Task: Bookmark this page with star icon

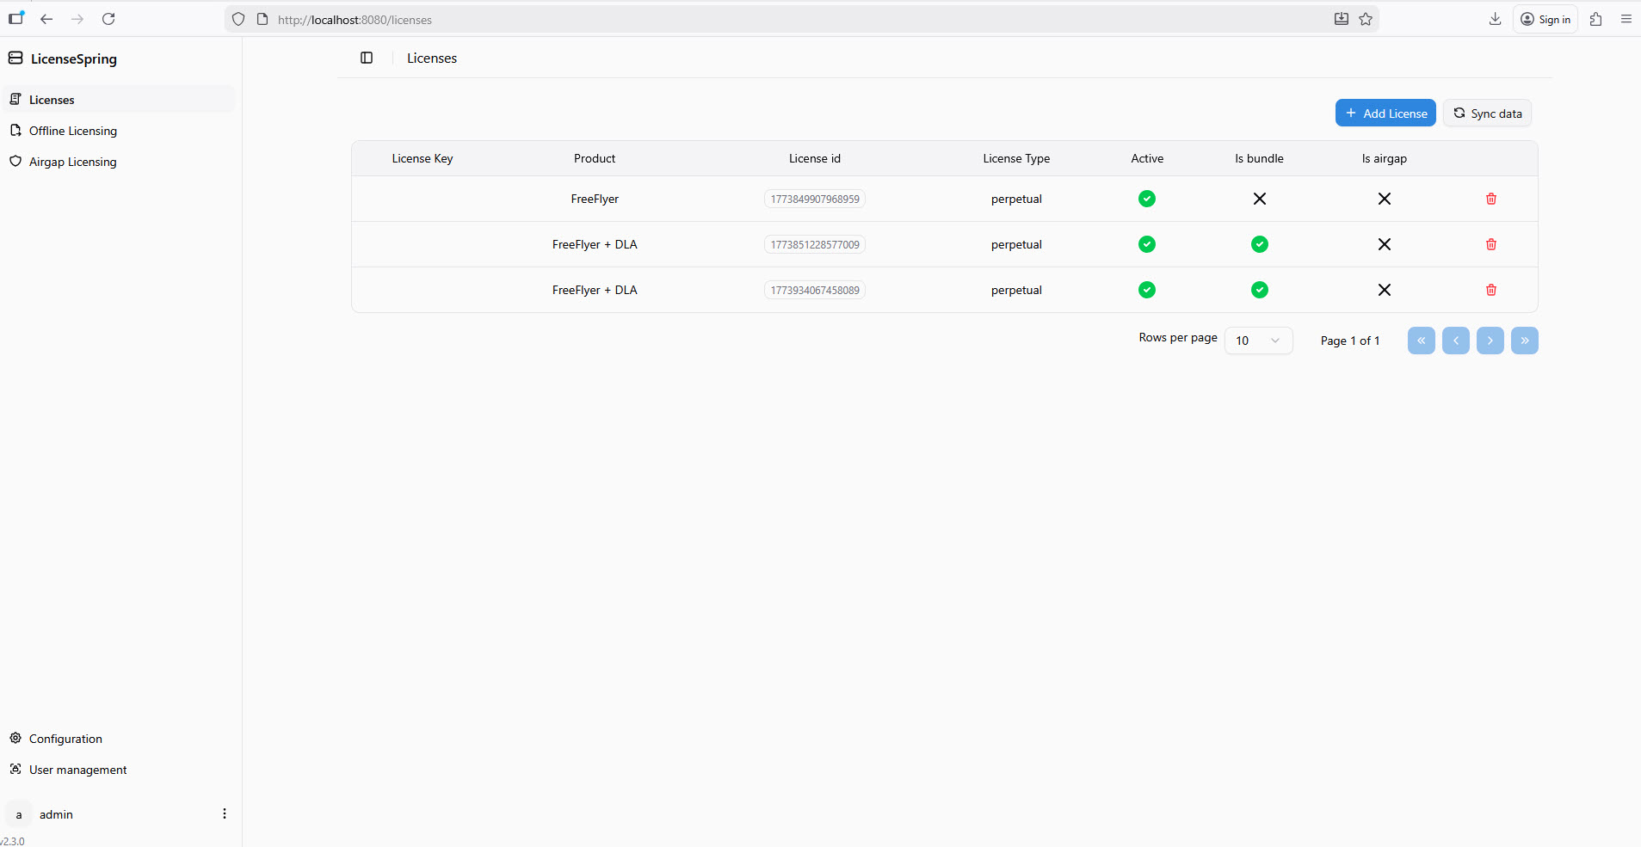Action: [x=1366, y=19]
